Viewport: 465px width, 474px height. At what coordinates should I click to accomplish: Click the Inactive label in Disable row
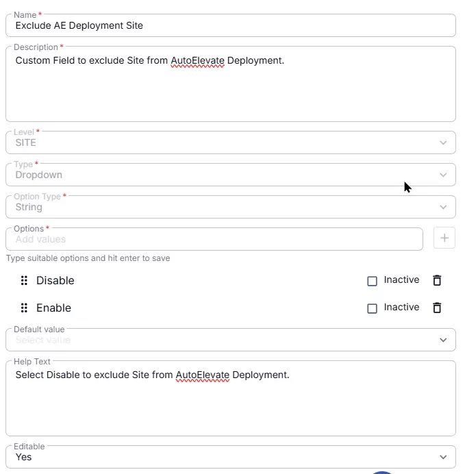coord(401,279)
